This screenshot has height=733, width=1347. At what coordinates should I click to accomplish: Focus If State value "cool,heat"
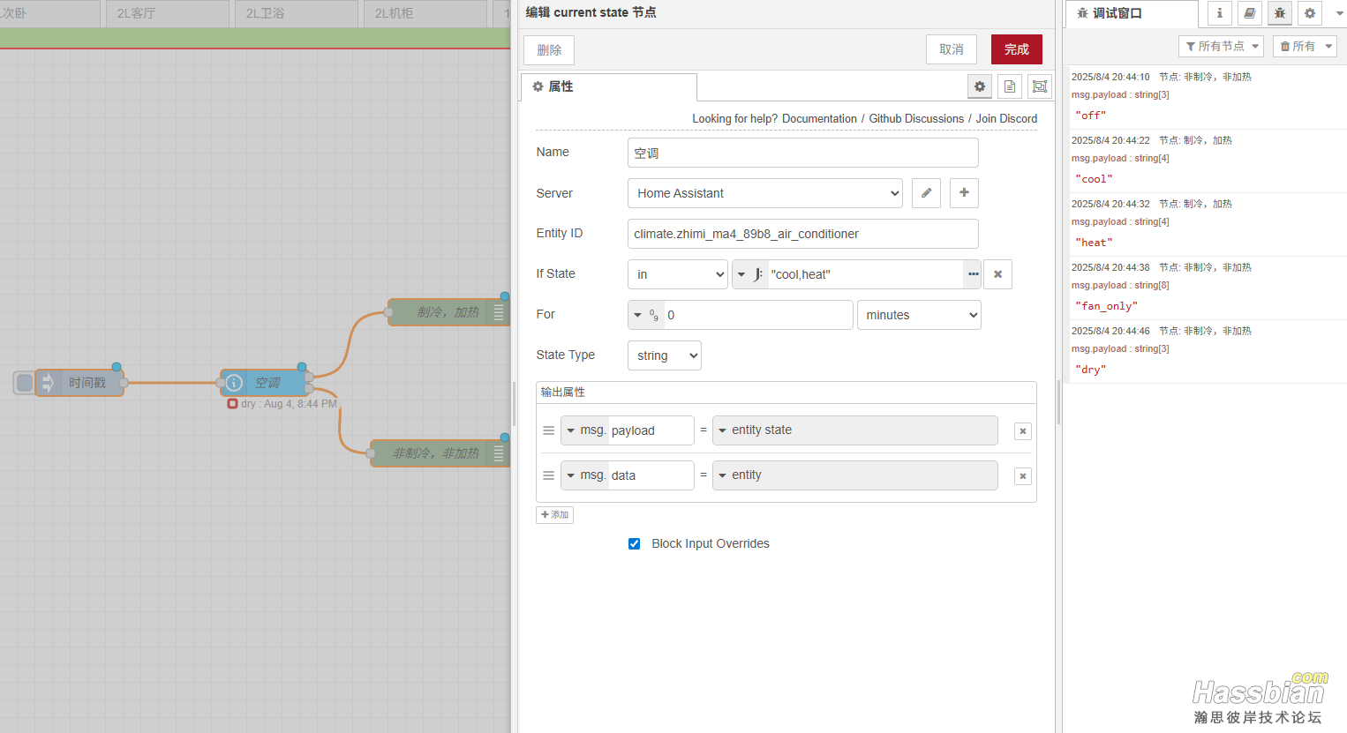(x=865, y=274)
